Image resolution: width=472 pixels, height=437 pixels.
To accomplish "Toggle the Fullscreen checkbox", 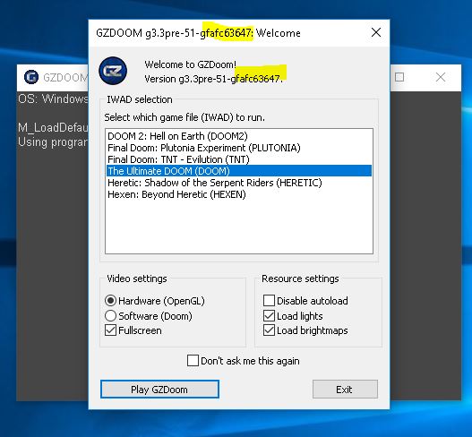I will (x=110, y=330).
